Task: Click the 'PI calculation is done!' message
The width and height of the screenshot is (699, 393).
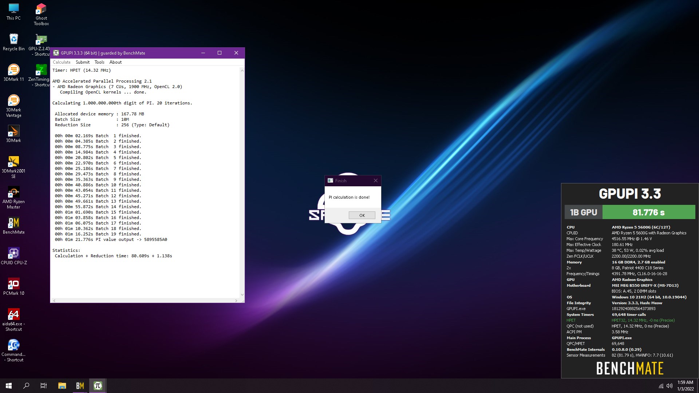Action: (349, 197)
